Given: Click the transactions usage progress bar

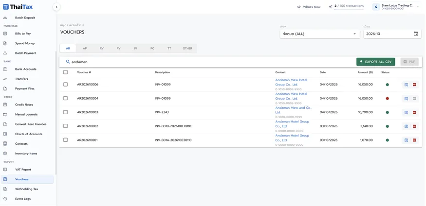Looking at the screenshot, I should [349, 9].
